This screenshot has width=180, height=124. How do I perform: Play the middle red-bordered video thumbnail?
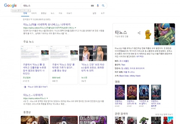click(x=64, y=120)
